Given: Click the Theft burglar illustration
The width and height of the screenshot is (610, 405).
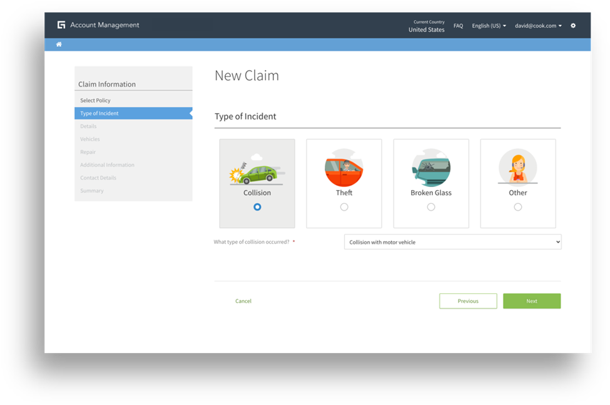Looking at the screenshot, I should (343, 168).
